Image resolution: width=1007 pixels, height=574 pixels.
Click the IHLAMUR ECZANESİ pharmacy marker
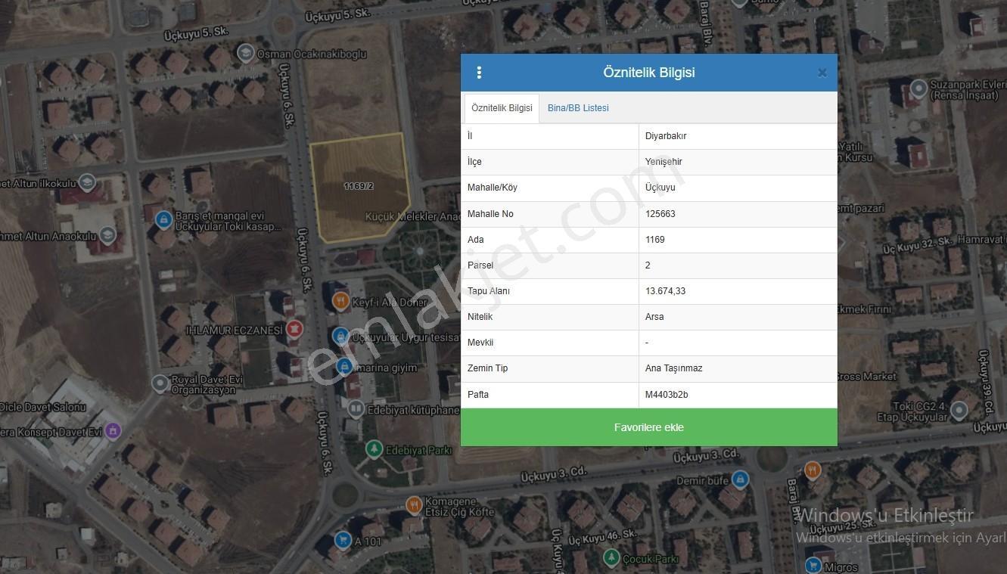click(x=294, y=329)
